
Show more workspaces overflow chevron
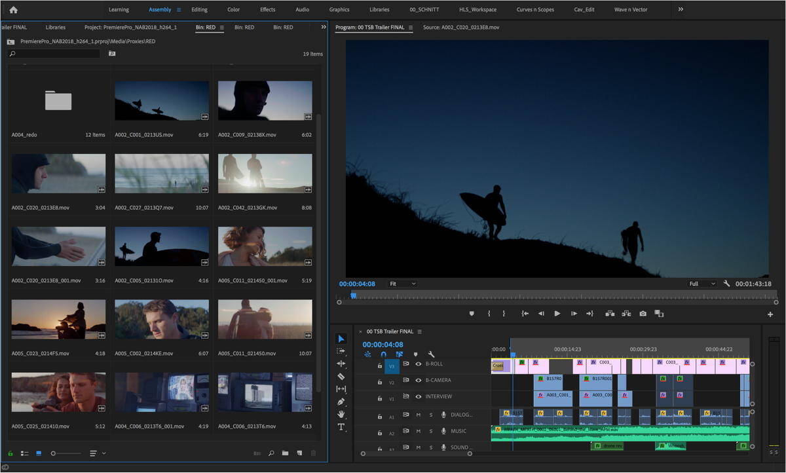tap(681, 9)
